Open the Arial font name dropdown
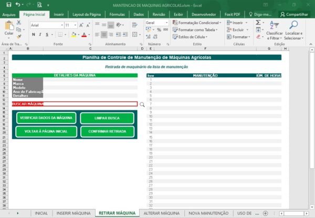Screen dimensions: 315x218 [62, 25]
